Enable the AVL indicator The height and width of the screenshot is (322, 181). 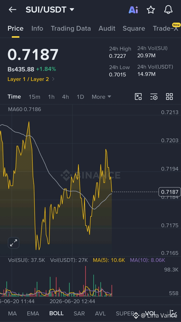(100, 313)
